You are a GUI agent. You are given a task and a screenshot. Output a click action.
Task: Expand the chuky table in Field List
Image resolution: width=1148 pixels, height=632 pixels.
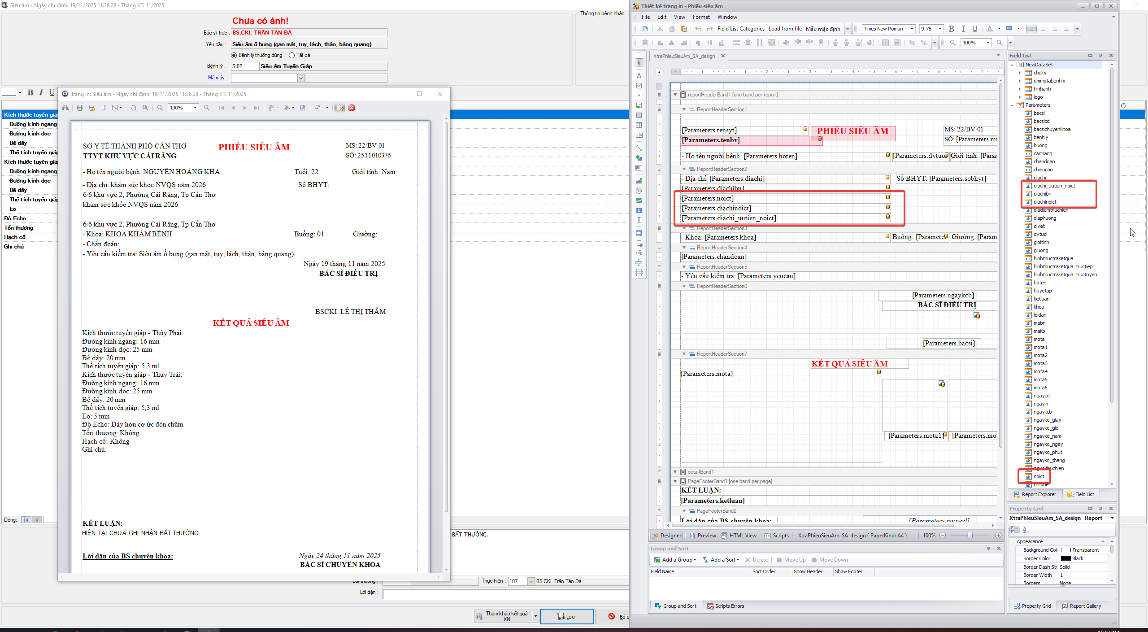tap(1020, 73)
